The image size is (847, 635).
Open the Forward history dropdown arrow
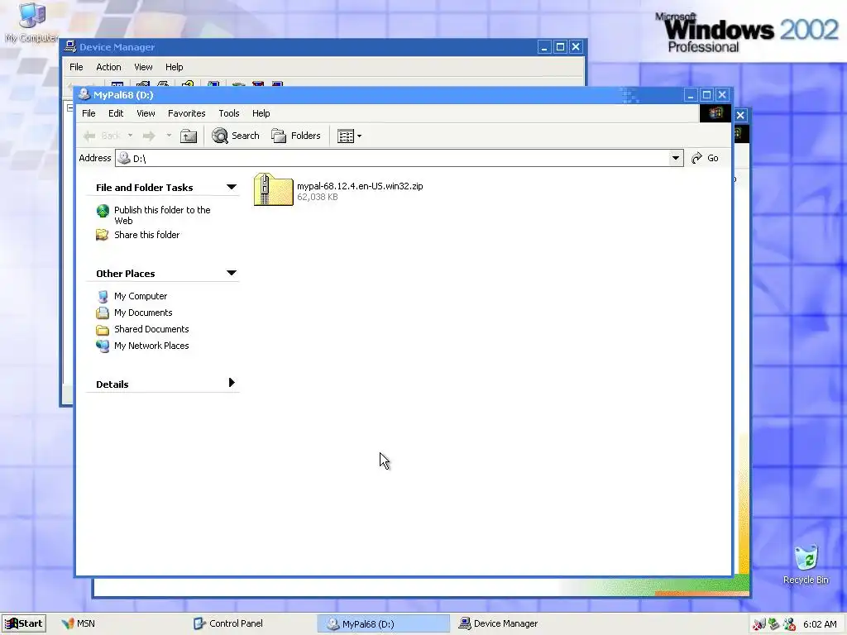tap(169, 136)
